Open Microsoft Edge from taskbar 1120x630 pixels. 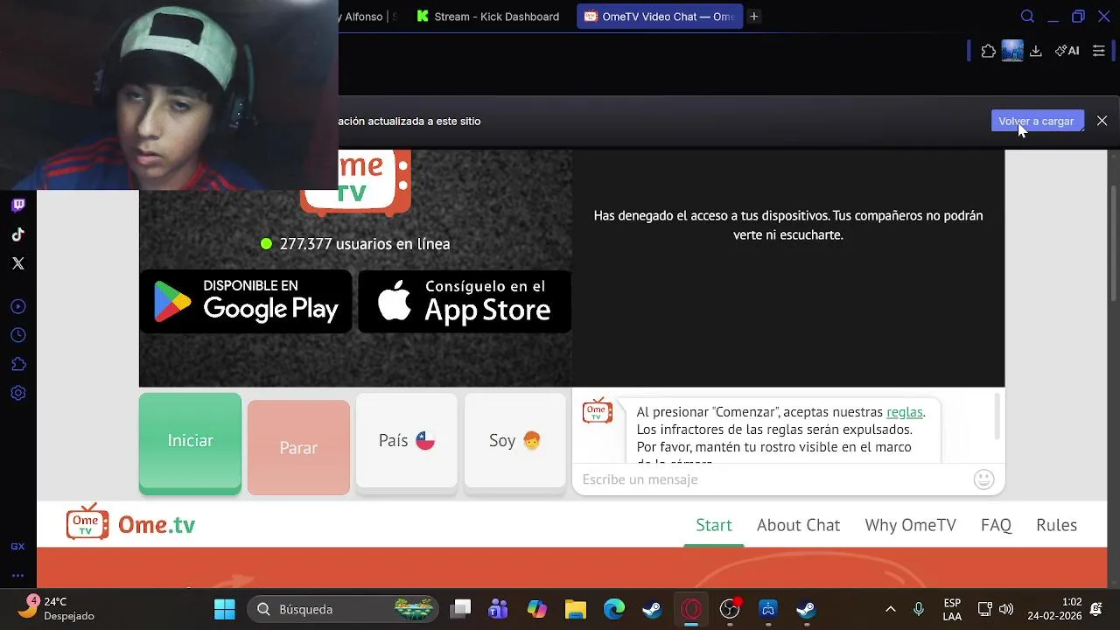tap(614, 609)
